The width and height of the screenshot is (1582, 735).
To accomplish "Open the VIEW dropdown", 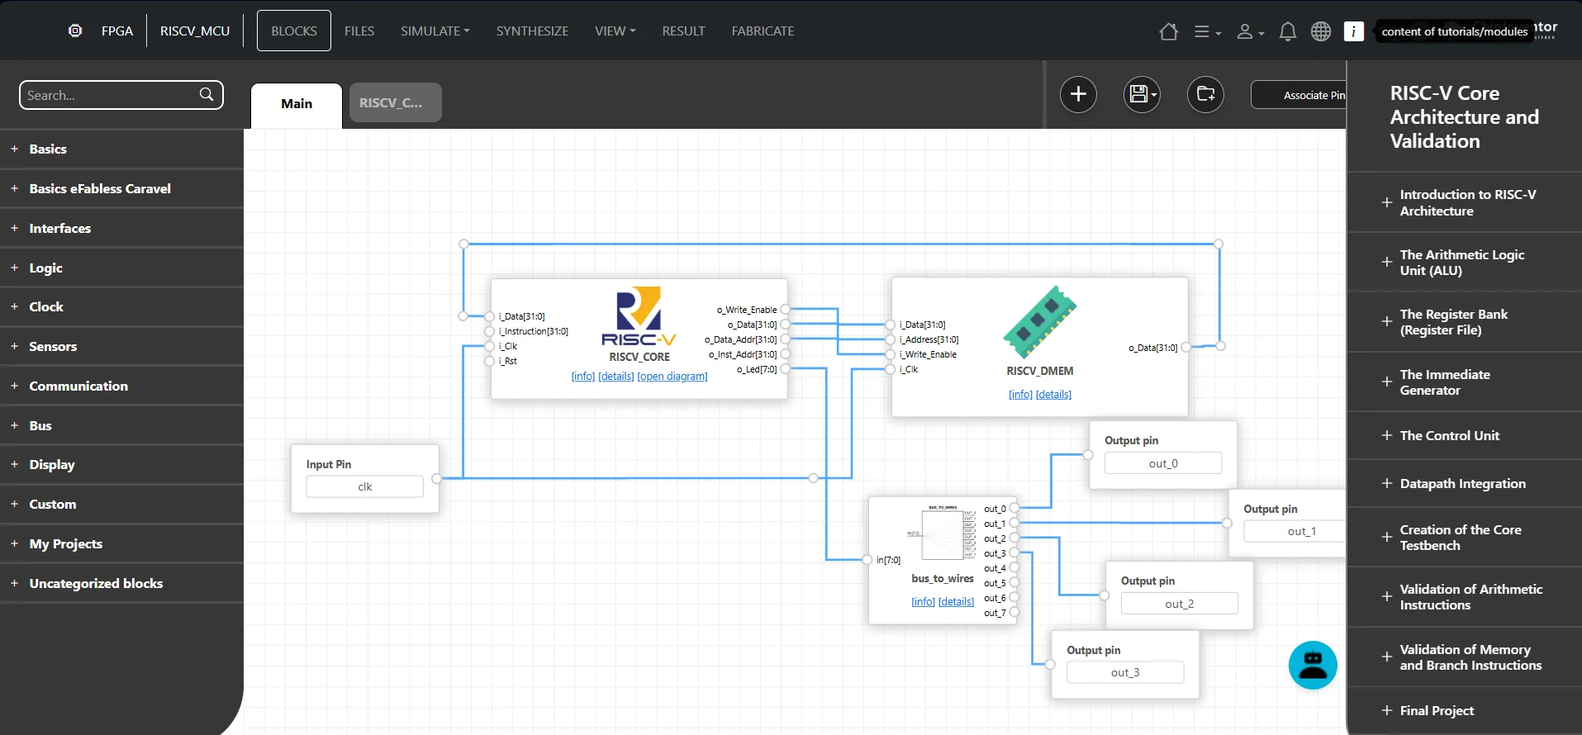I will (615, 31).
